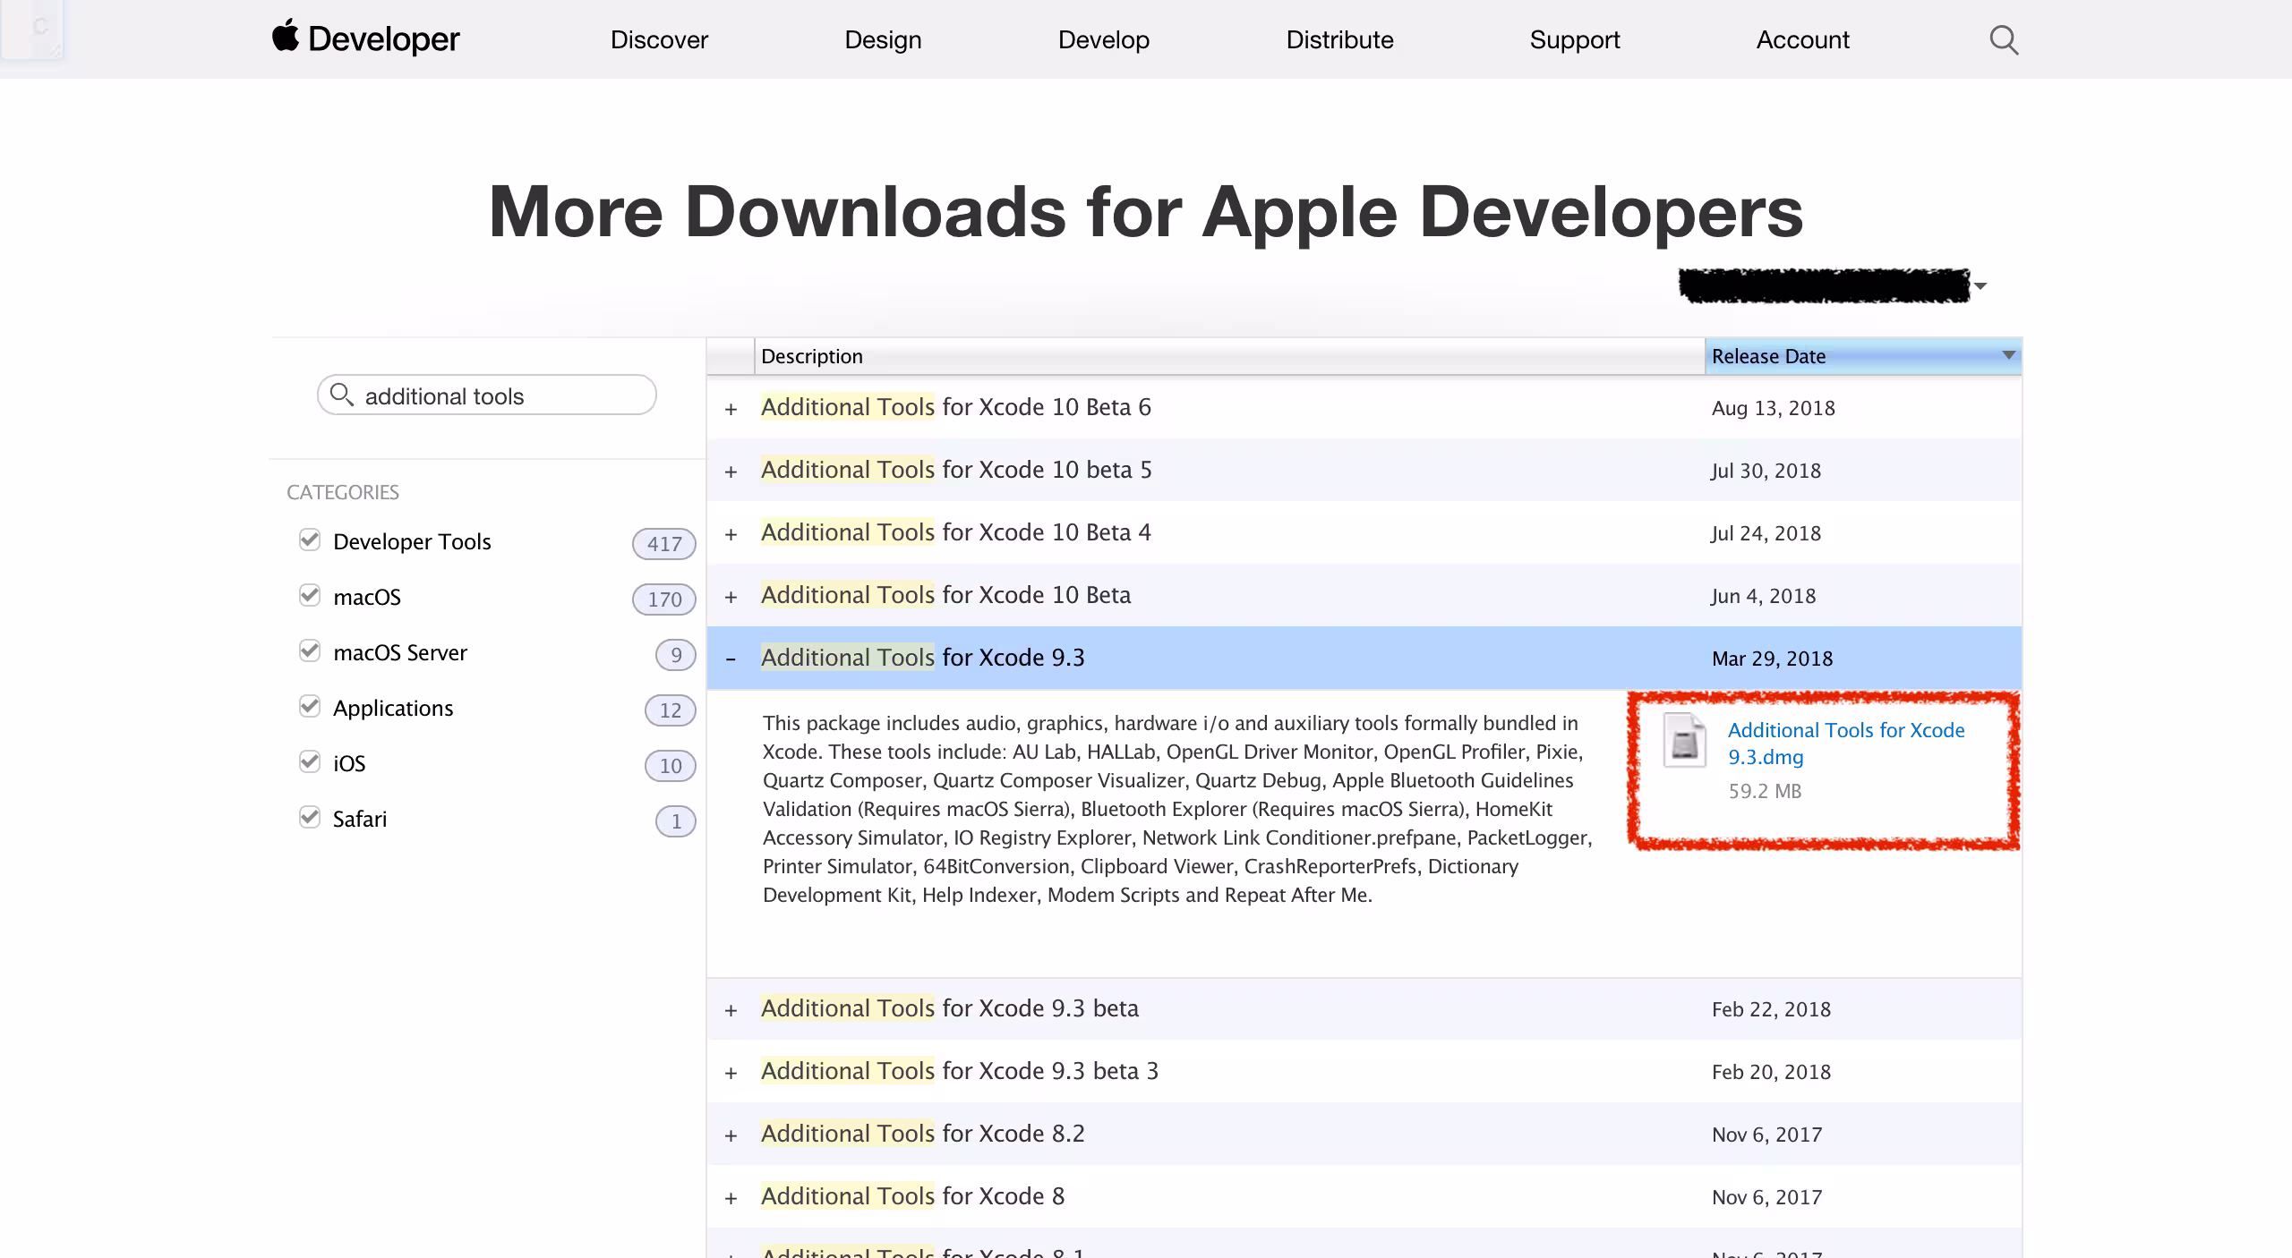Image resolution: width=2292 pixels, height=1258 pixels.
Task: Expand Additional Tools for Xcode 8.2
Action: click(731, 1135)
